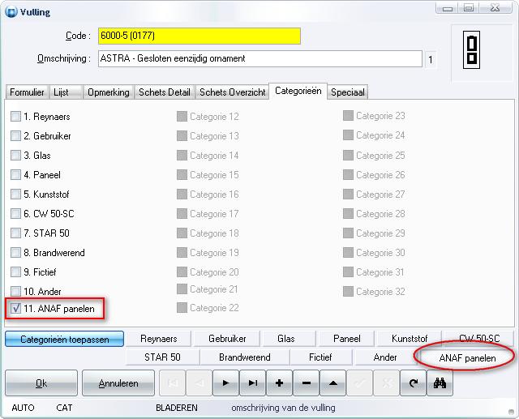
Task: Open the Formulier tab
Action: [27, 92]
